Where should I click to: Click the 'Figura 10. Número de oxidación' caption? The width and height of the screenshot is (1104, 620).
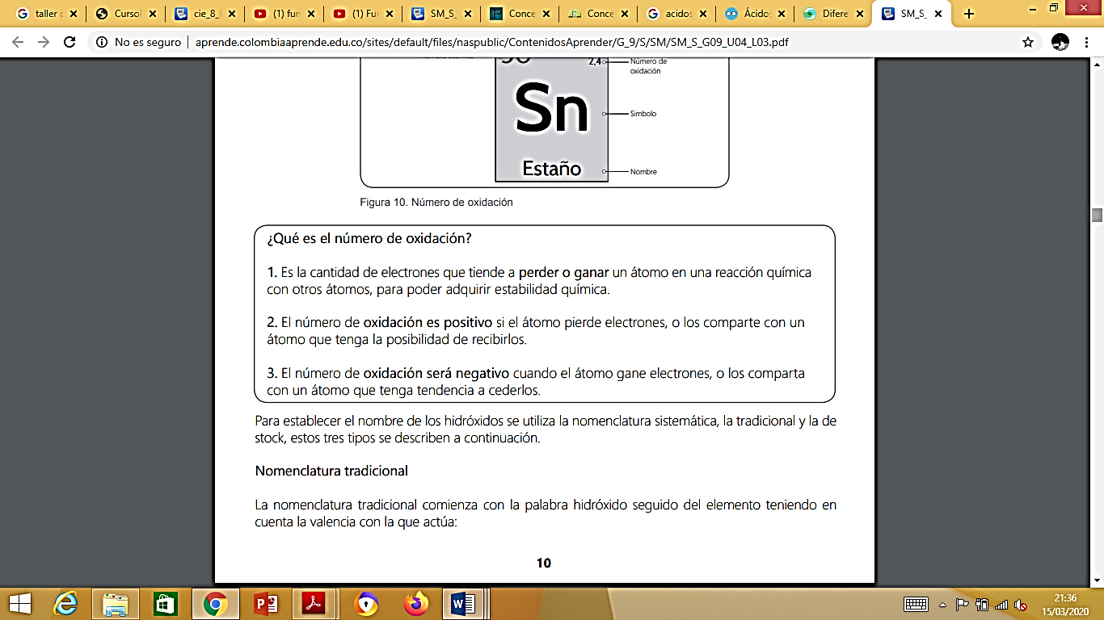436,203
